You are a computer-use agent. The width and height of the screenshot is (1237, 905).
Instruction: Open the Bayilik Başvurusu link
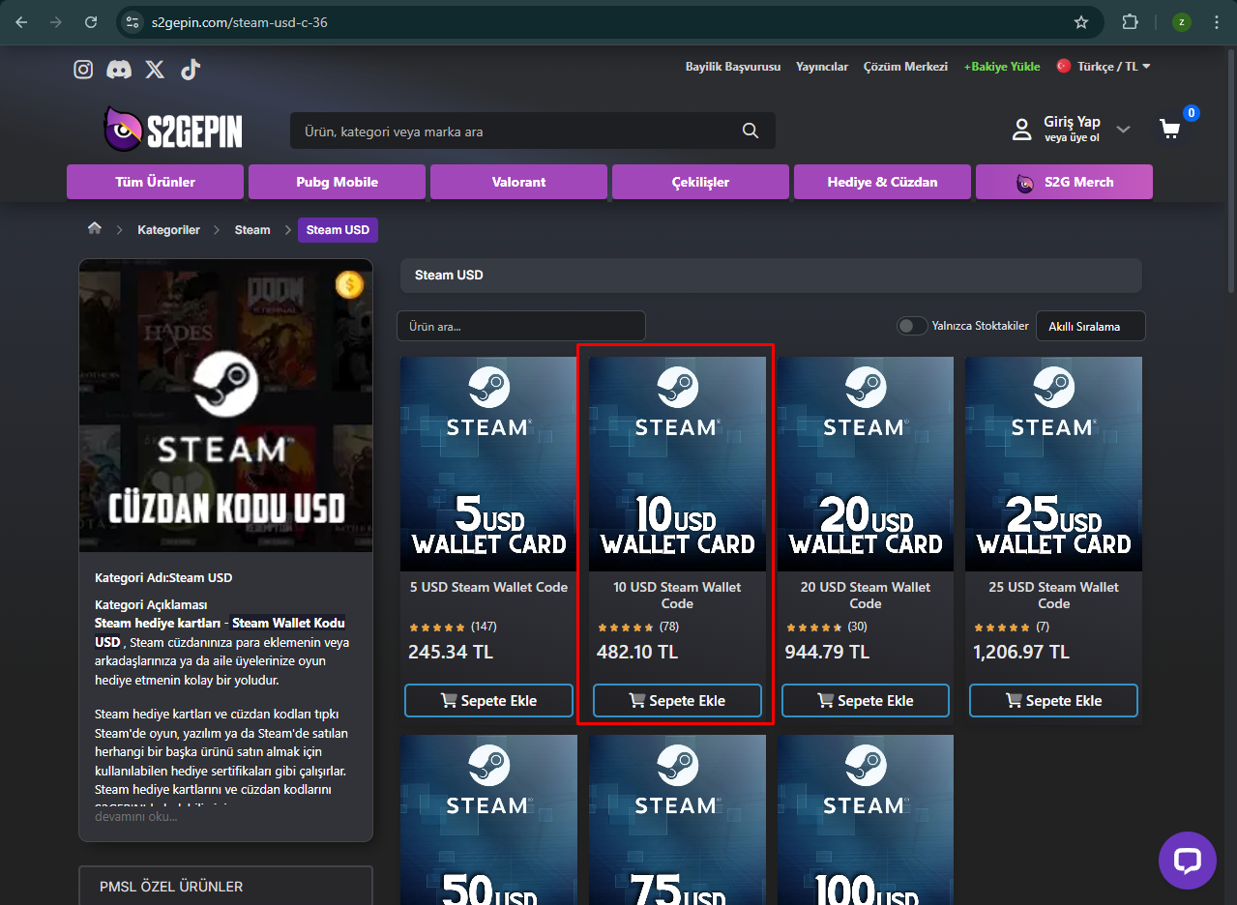(x=733, y=67)
